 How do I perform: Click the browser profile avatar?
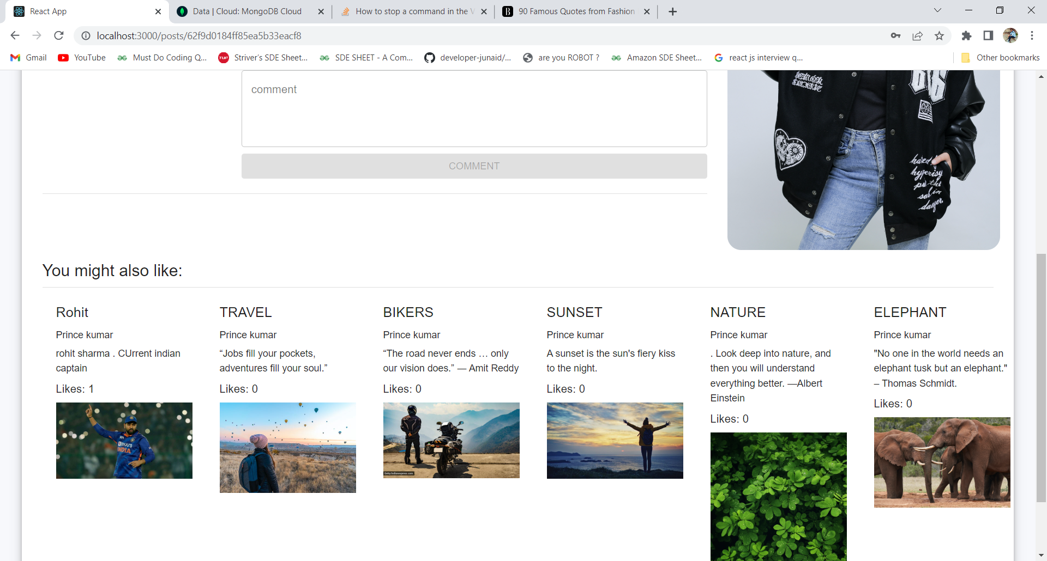point(1012,35)
